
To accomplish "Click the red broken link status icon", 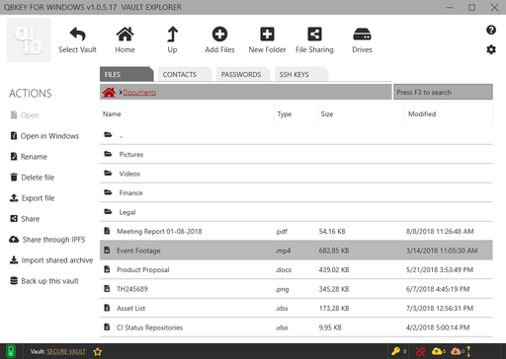I will tap(421, 352).
